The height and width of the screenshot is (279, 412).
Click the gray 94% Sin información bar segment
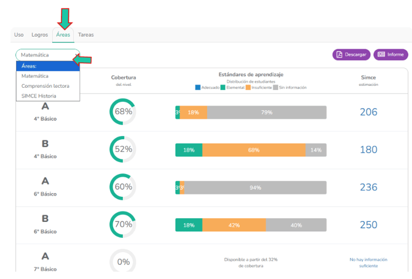[255, 188]
